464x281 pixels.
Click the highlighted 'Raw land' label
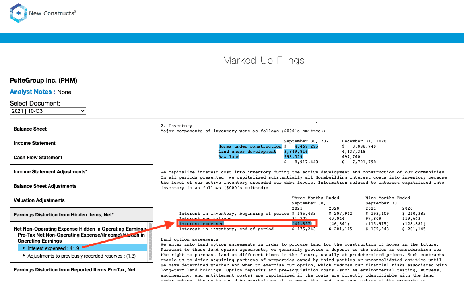229,157
